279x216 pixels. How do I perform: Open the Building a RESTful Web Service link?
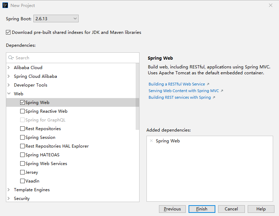(177, 84)
